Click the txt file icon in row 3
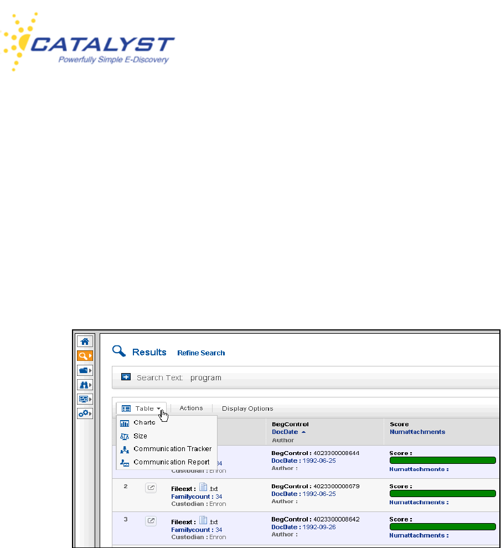Image resolution: width=501 pixels, height=548 pixels. (203, 520)
